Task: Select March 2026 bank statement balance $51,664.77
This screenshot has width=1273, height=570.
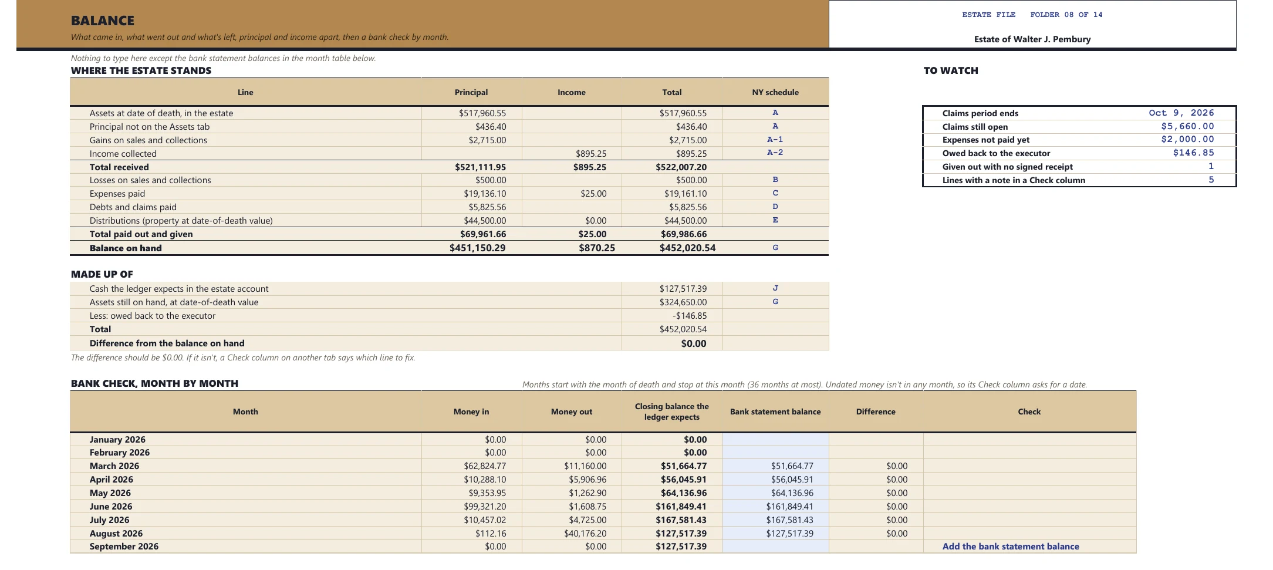Action: pos(775,466)
